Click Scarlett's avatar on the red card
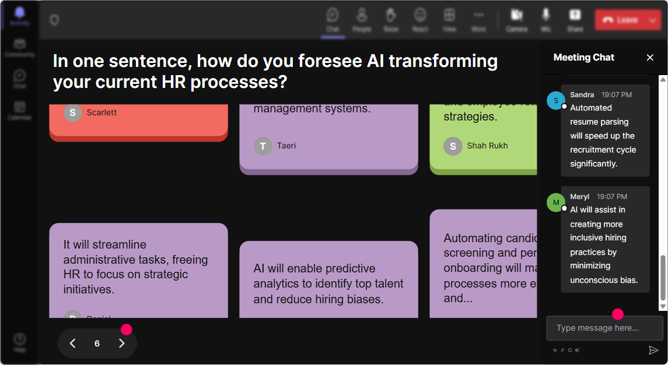This screenshot has width=668, height=365. pos(73,112)
